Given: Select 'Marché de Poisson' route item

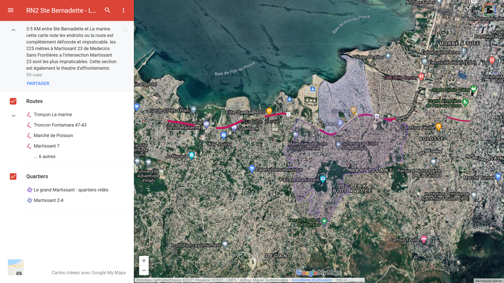Looking at the screenshot, I should [53, 136].
